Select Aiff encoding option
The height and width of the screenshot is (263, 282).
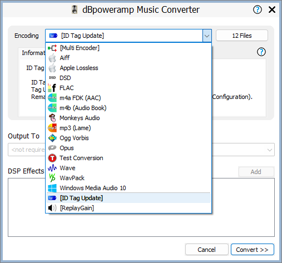click(x=128, y=58)
